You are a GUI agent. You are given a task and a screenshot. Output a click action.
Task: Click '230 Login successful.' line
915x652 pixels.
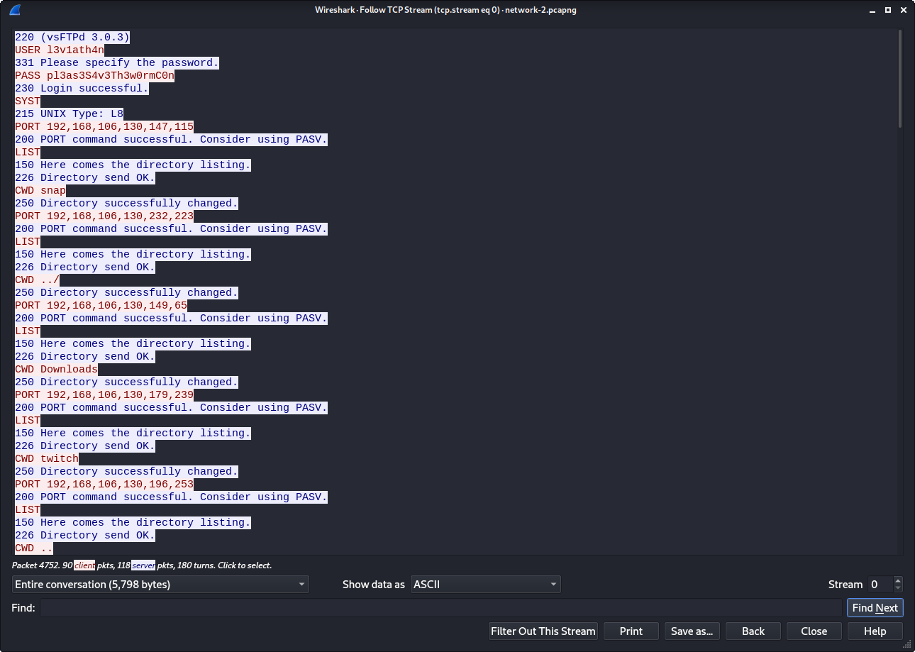click(82, 89)
